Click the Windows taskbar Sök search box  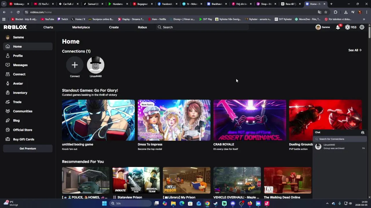[x=131, y=203]
